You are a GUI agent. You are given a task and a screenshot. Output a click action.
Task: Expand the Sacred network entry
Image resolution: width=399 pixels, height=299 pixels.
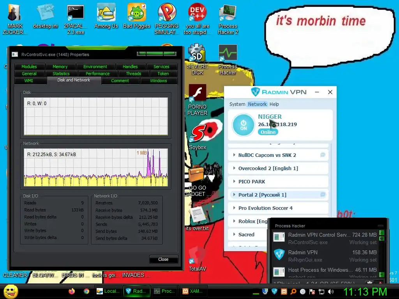coord(234,234)
